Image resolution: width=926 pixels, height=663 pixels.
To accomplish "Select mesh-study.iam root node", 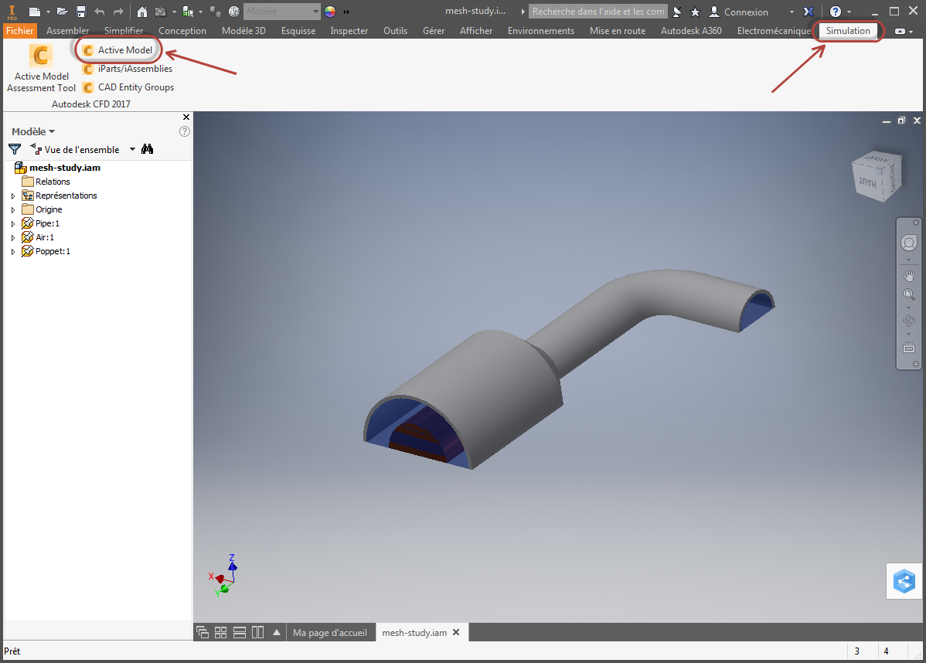I will point(57,168).
